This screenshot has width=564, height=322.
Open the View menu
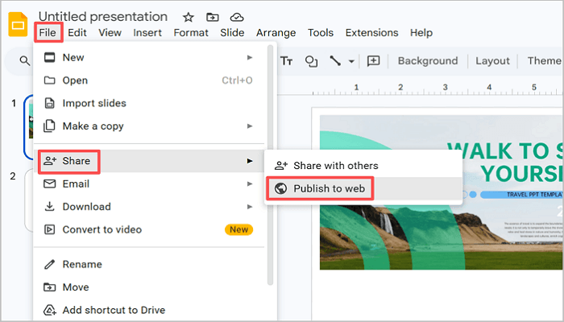[x=110, y=33]
